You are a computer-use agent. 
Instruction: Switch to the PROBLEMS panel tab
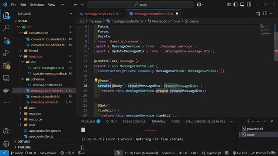(91, 121)
